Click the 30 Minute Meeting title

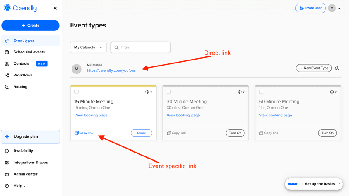[187, 102]
